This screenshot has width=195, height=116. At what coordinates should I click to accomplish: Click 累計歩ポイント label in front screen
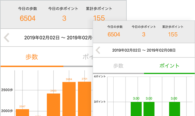point(173,27)
